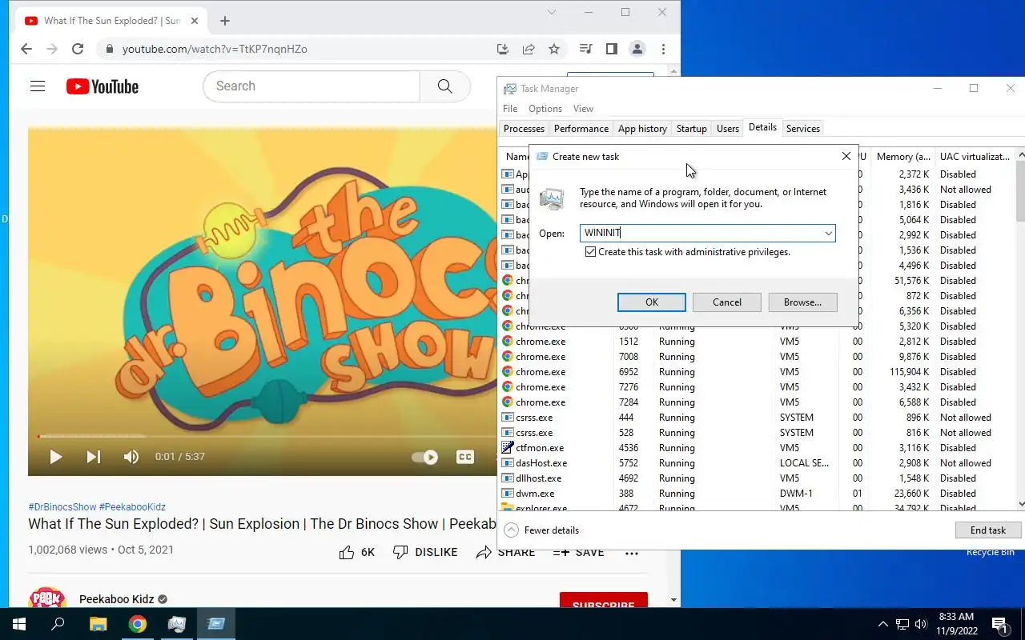Open Task Manager taskbar icon
1025x640 pixels.
(177, 624)
